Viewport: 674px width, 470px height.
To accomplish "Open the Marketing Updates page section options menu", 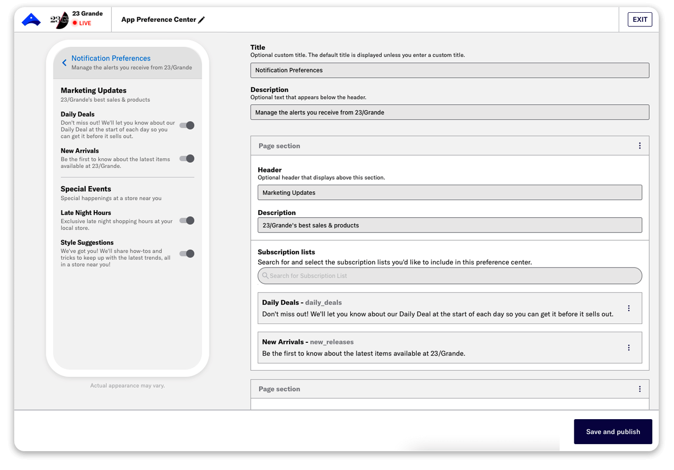I will pos(639,146).
